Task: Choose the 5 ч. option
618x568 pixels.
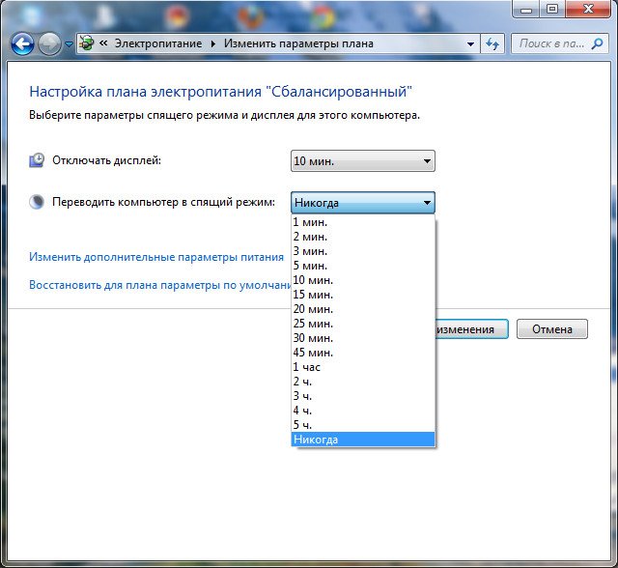Action: point(363,425)
